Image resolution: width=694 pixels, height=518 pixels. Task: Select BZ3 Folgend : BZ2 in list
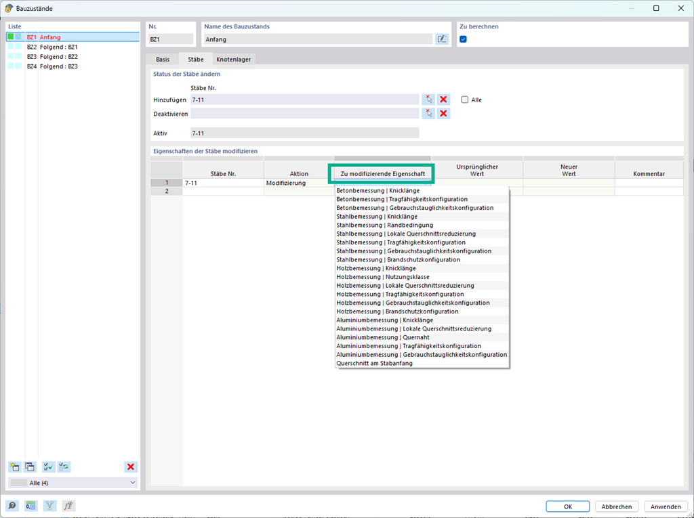click(x=73, y=57)
